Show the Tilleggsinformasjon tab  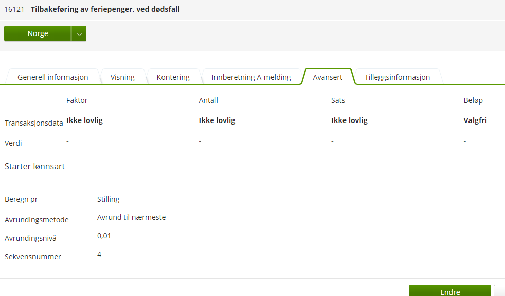click(x=397, y=77)
